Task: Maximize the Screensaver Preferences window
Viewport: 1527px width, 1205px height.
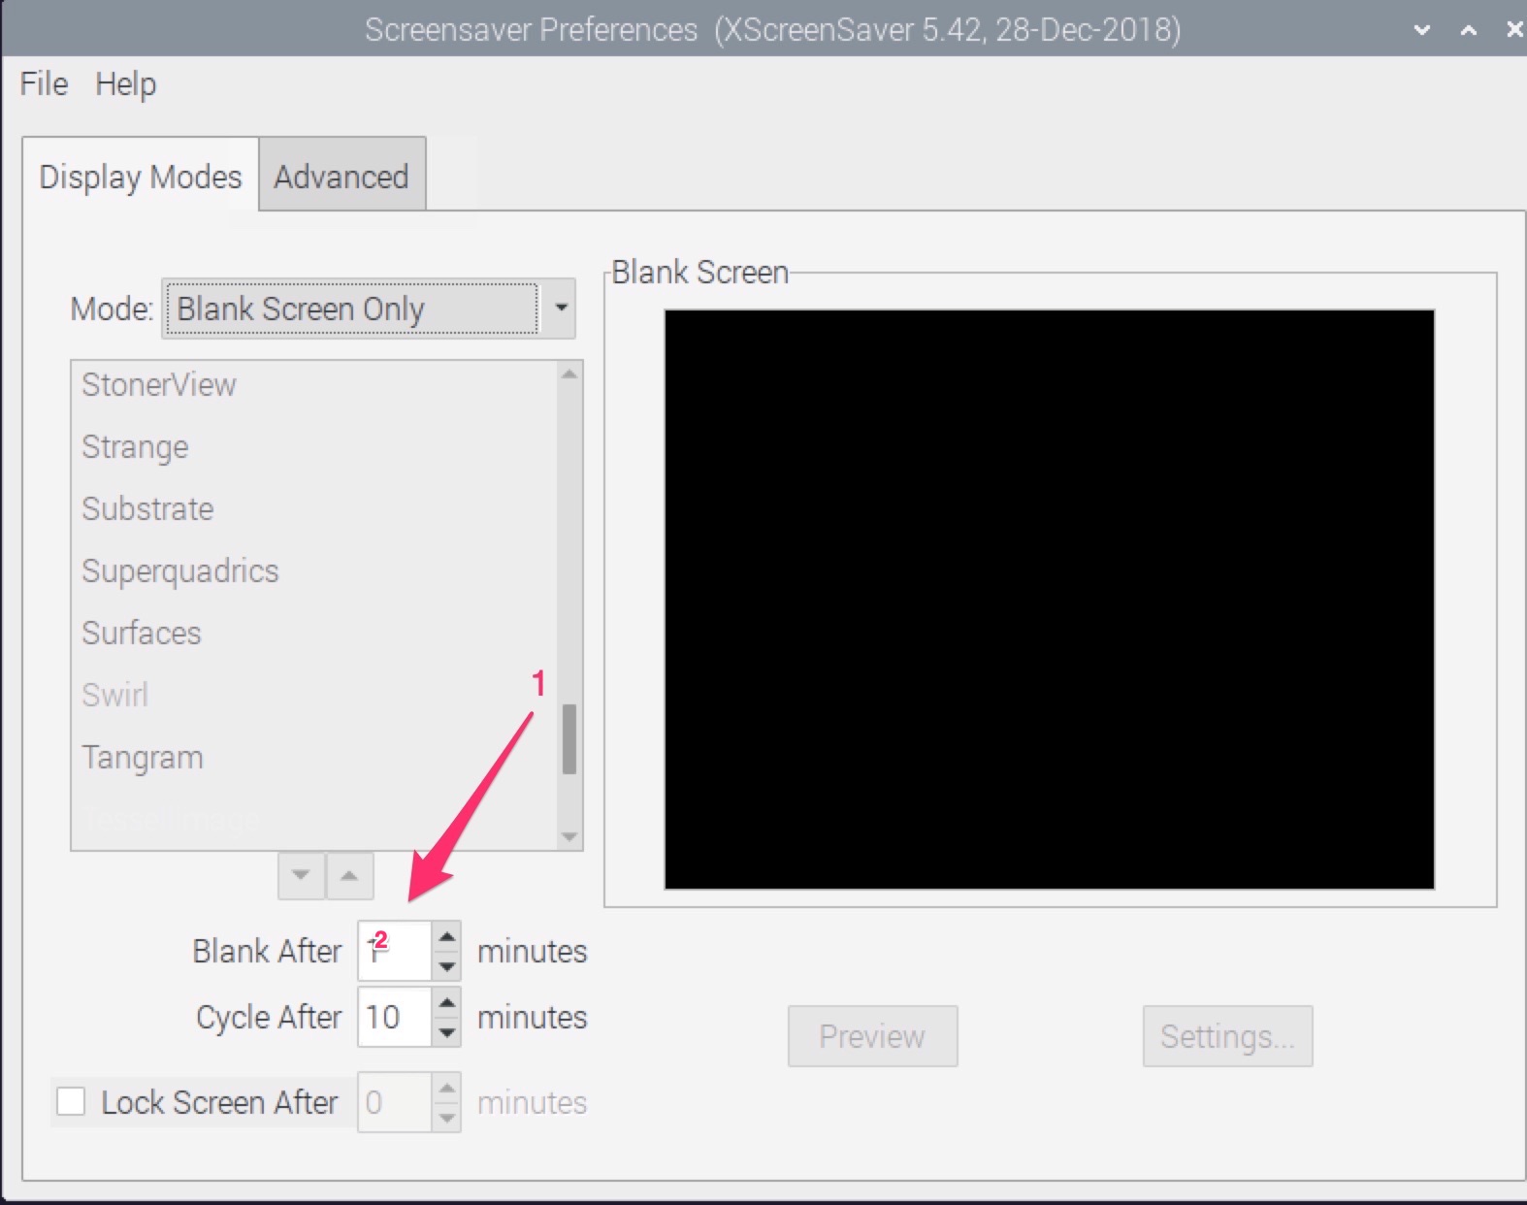Action: [1469, 30]
